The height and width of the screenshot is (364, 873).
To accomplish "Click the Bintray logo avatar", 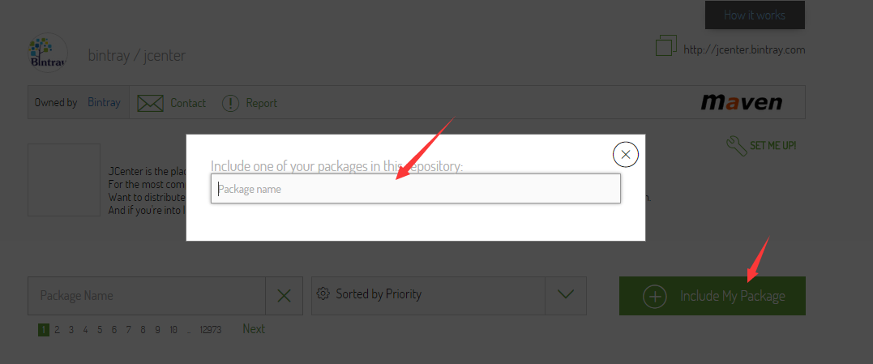I will [48, 53].
